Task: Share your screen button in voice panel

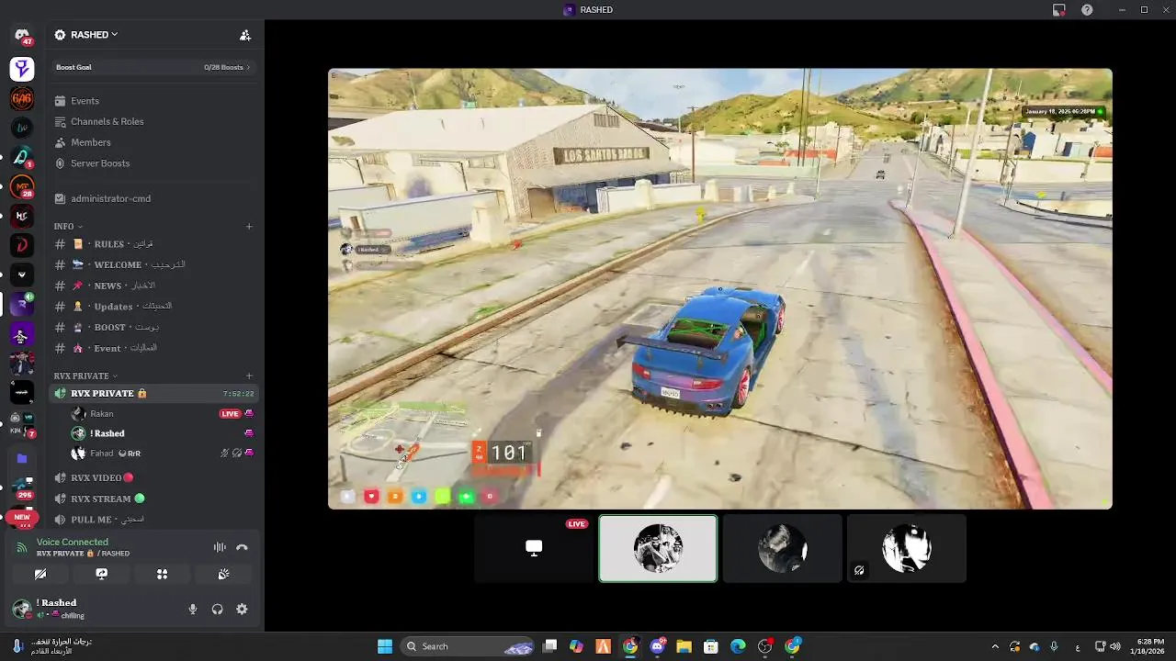Action: click(x=101, y=574)
